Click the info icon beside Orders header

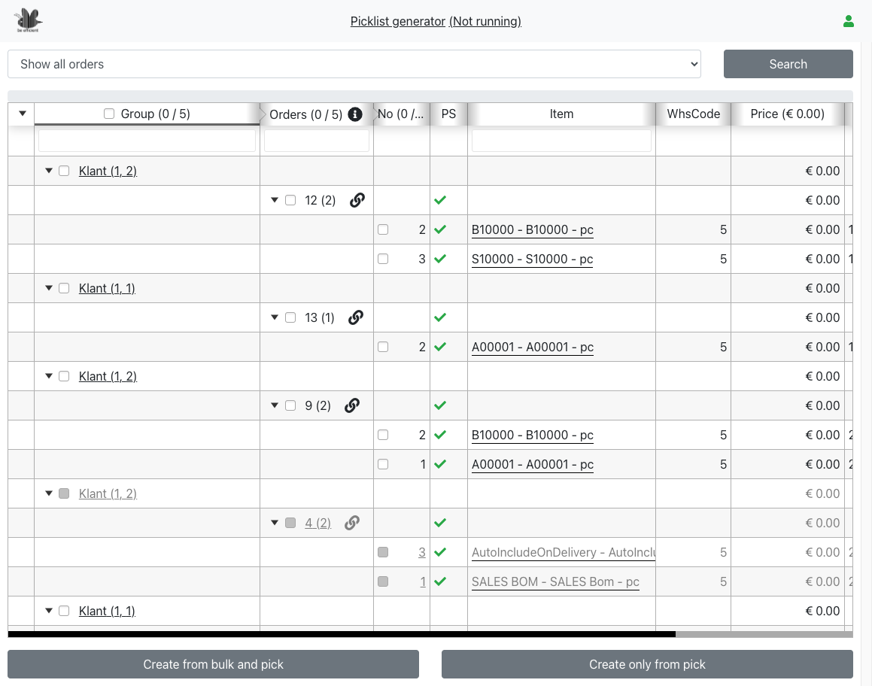355,114
